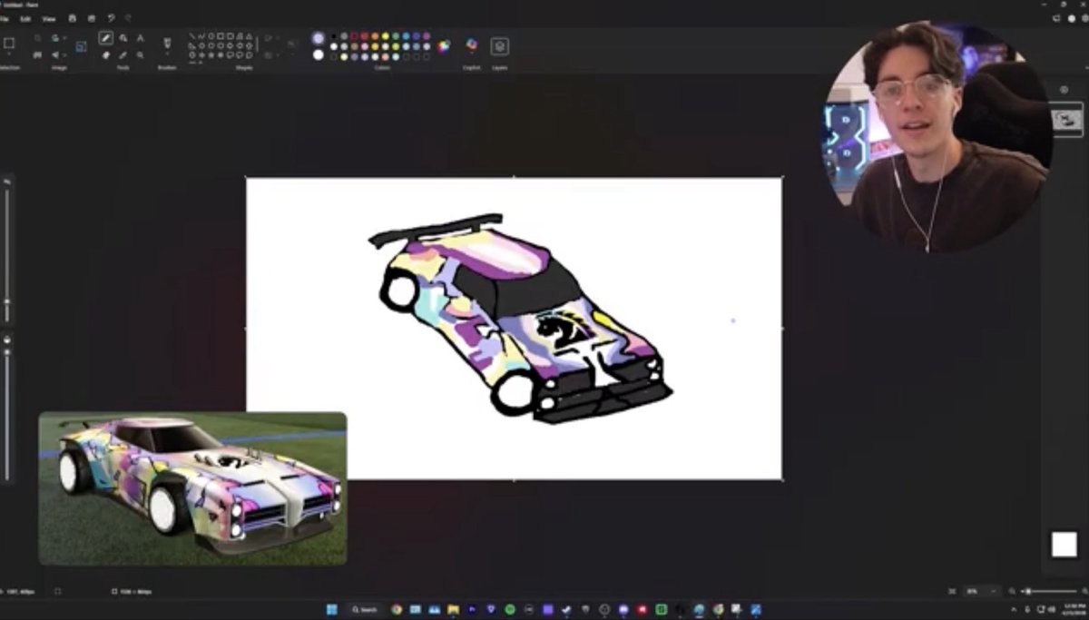1089x620 pixels.
Task: Click the Undo arrow in title bar
Action: coord(111,18)
